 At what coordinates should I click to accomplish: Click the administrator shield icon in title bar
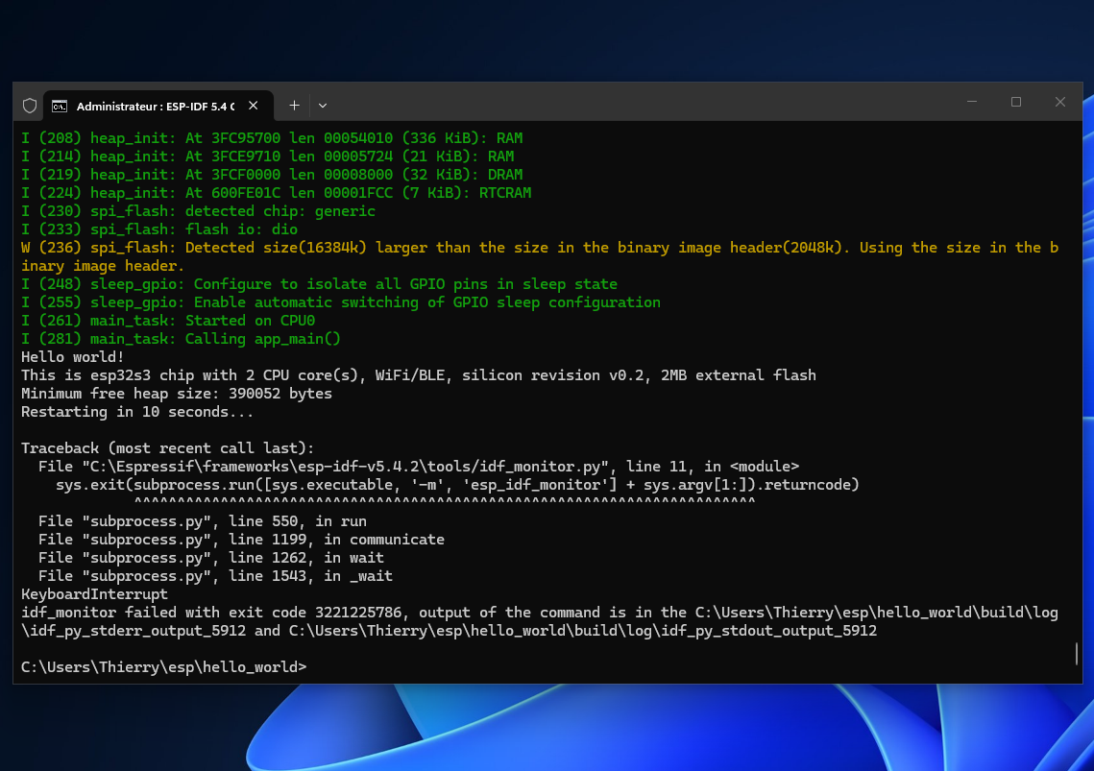pos(30,106)
